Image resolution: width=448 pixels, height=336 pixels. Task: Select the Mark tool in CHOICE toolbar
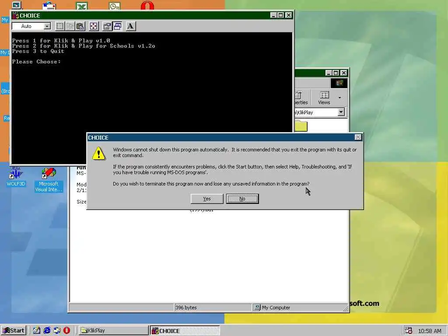click(x=59, y=26)
